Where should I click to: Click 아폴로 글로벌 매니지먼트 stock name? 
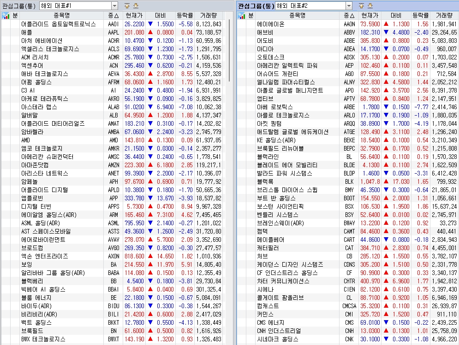pyautogui.click(x=290, y=90)
